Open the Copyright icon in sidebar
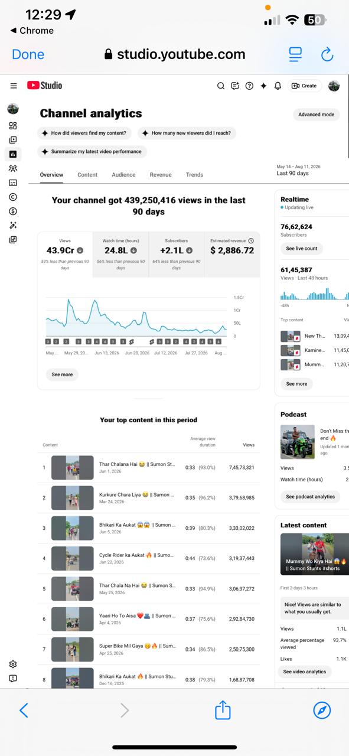349x756 pixels. [13, 197]
